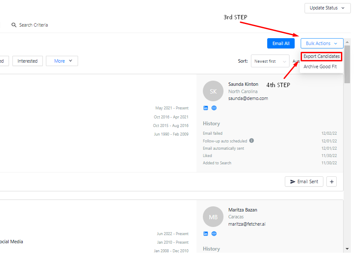The width and height of the screenshot is (356, 266).
Task: Click the email saunda@demo.com
Action: [248, 98]
